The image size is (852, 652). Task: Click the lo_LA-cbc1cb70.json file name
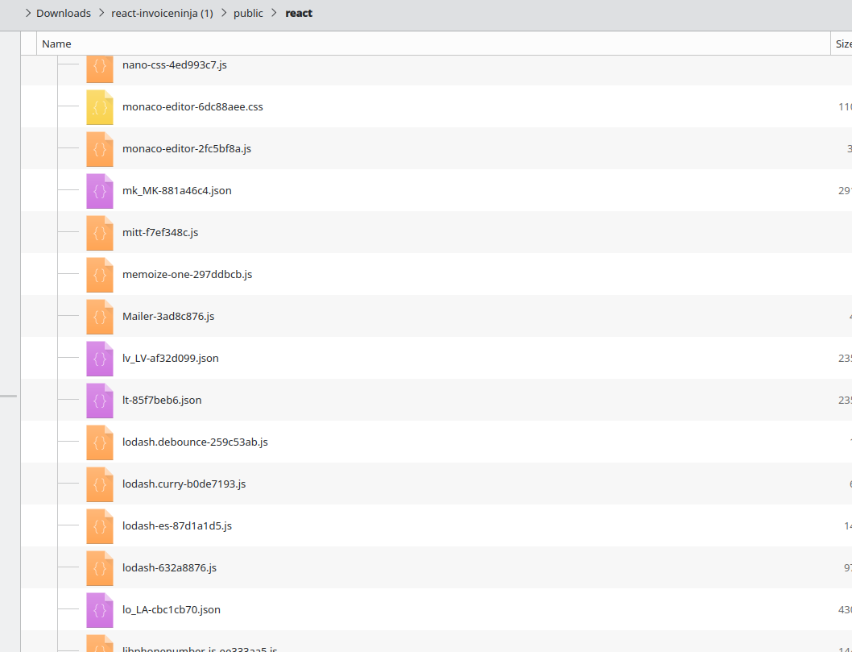point(172,609)
